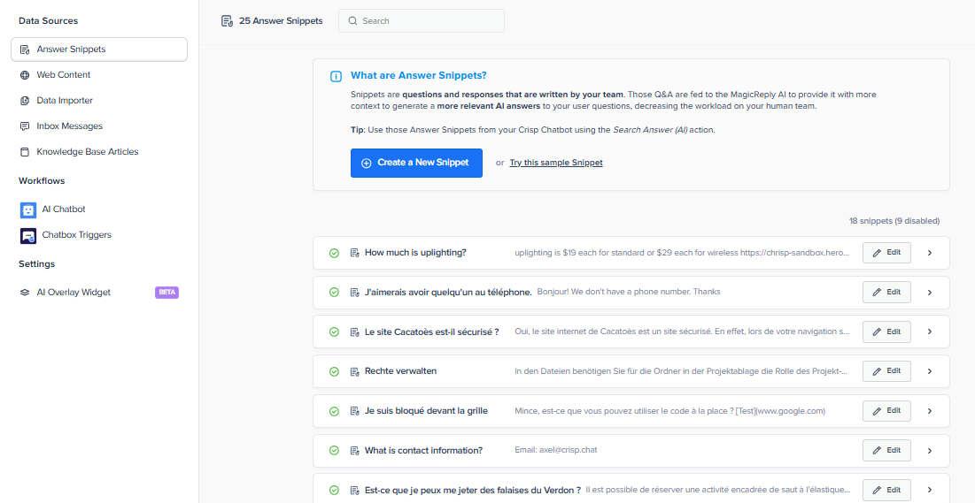Screen dimensions: 975x503
Task: Click the Bonjour! We don't have a phone number answer
Action: click(629, 292)
